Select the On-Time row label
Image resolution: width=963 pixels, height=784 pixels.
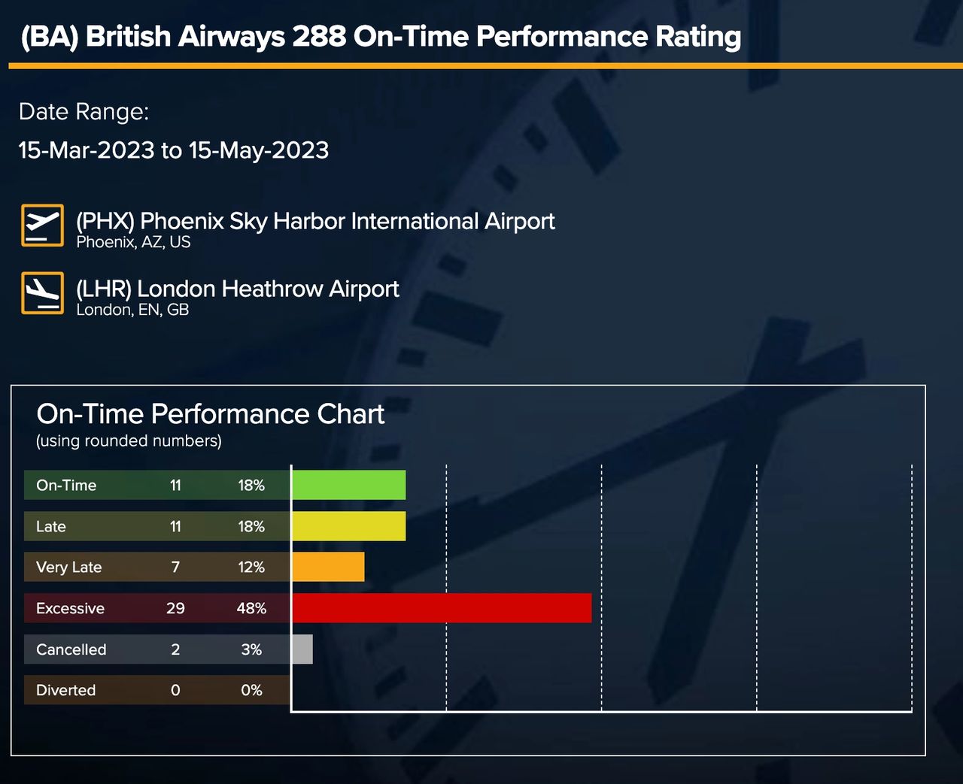[66, 486]
